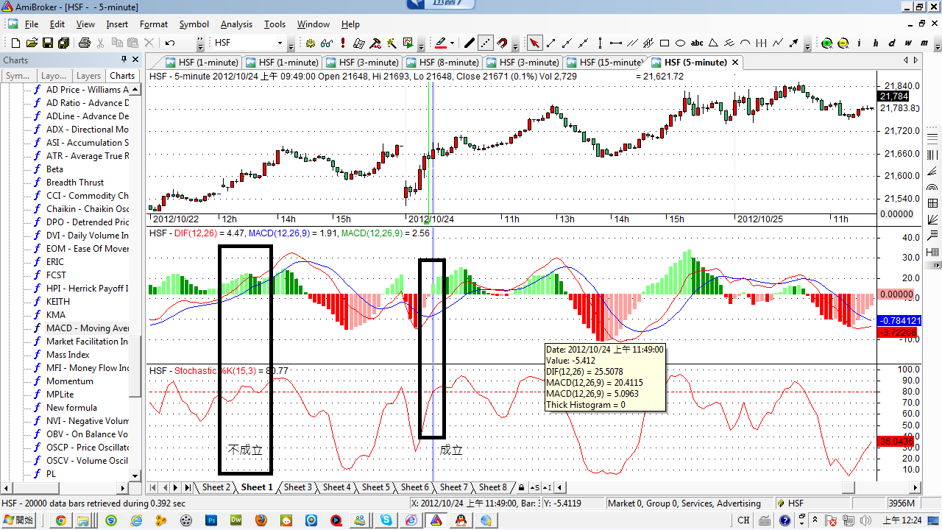
Task: Select the Ellipse drawing tool
Action: pyautogui.click(x=680, y=43)
